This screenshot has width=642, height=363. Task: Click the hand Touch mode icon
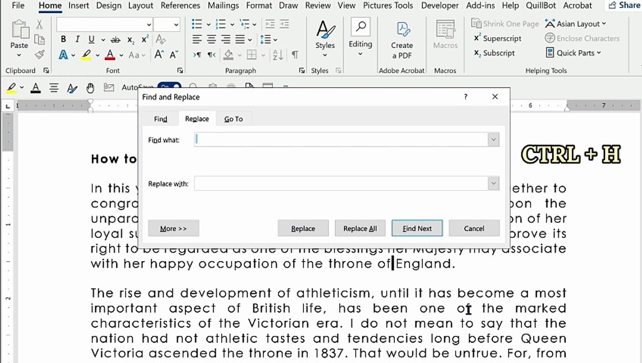(x=90, y=88)
